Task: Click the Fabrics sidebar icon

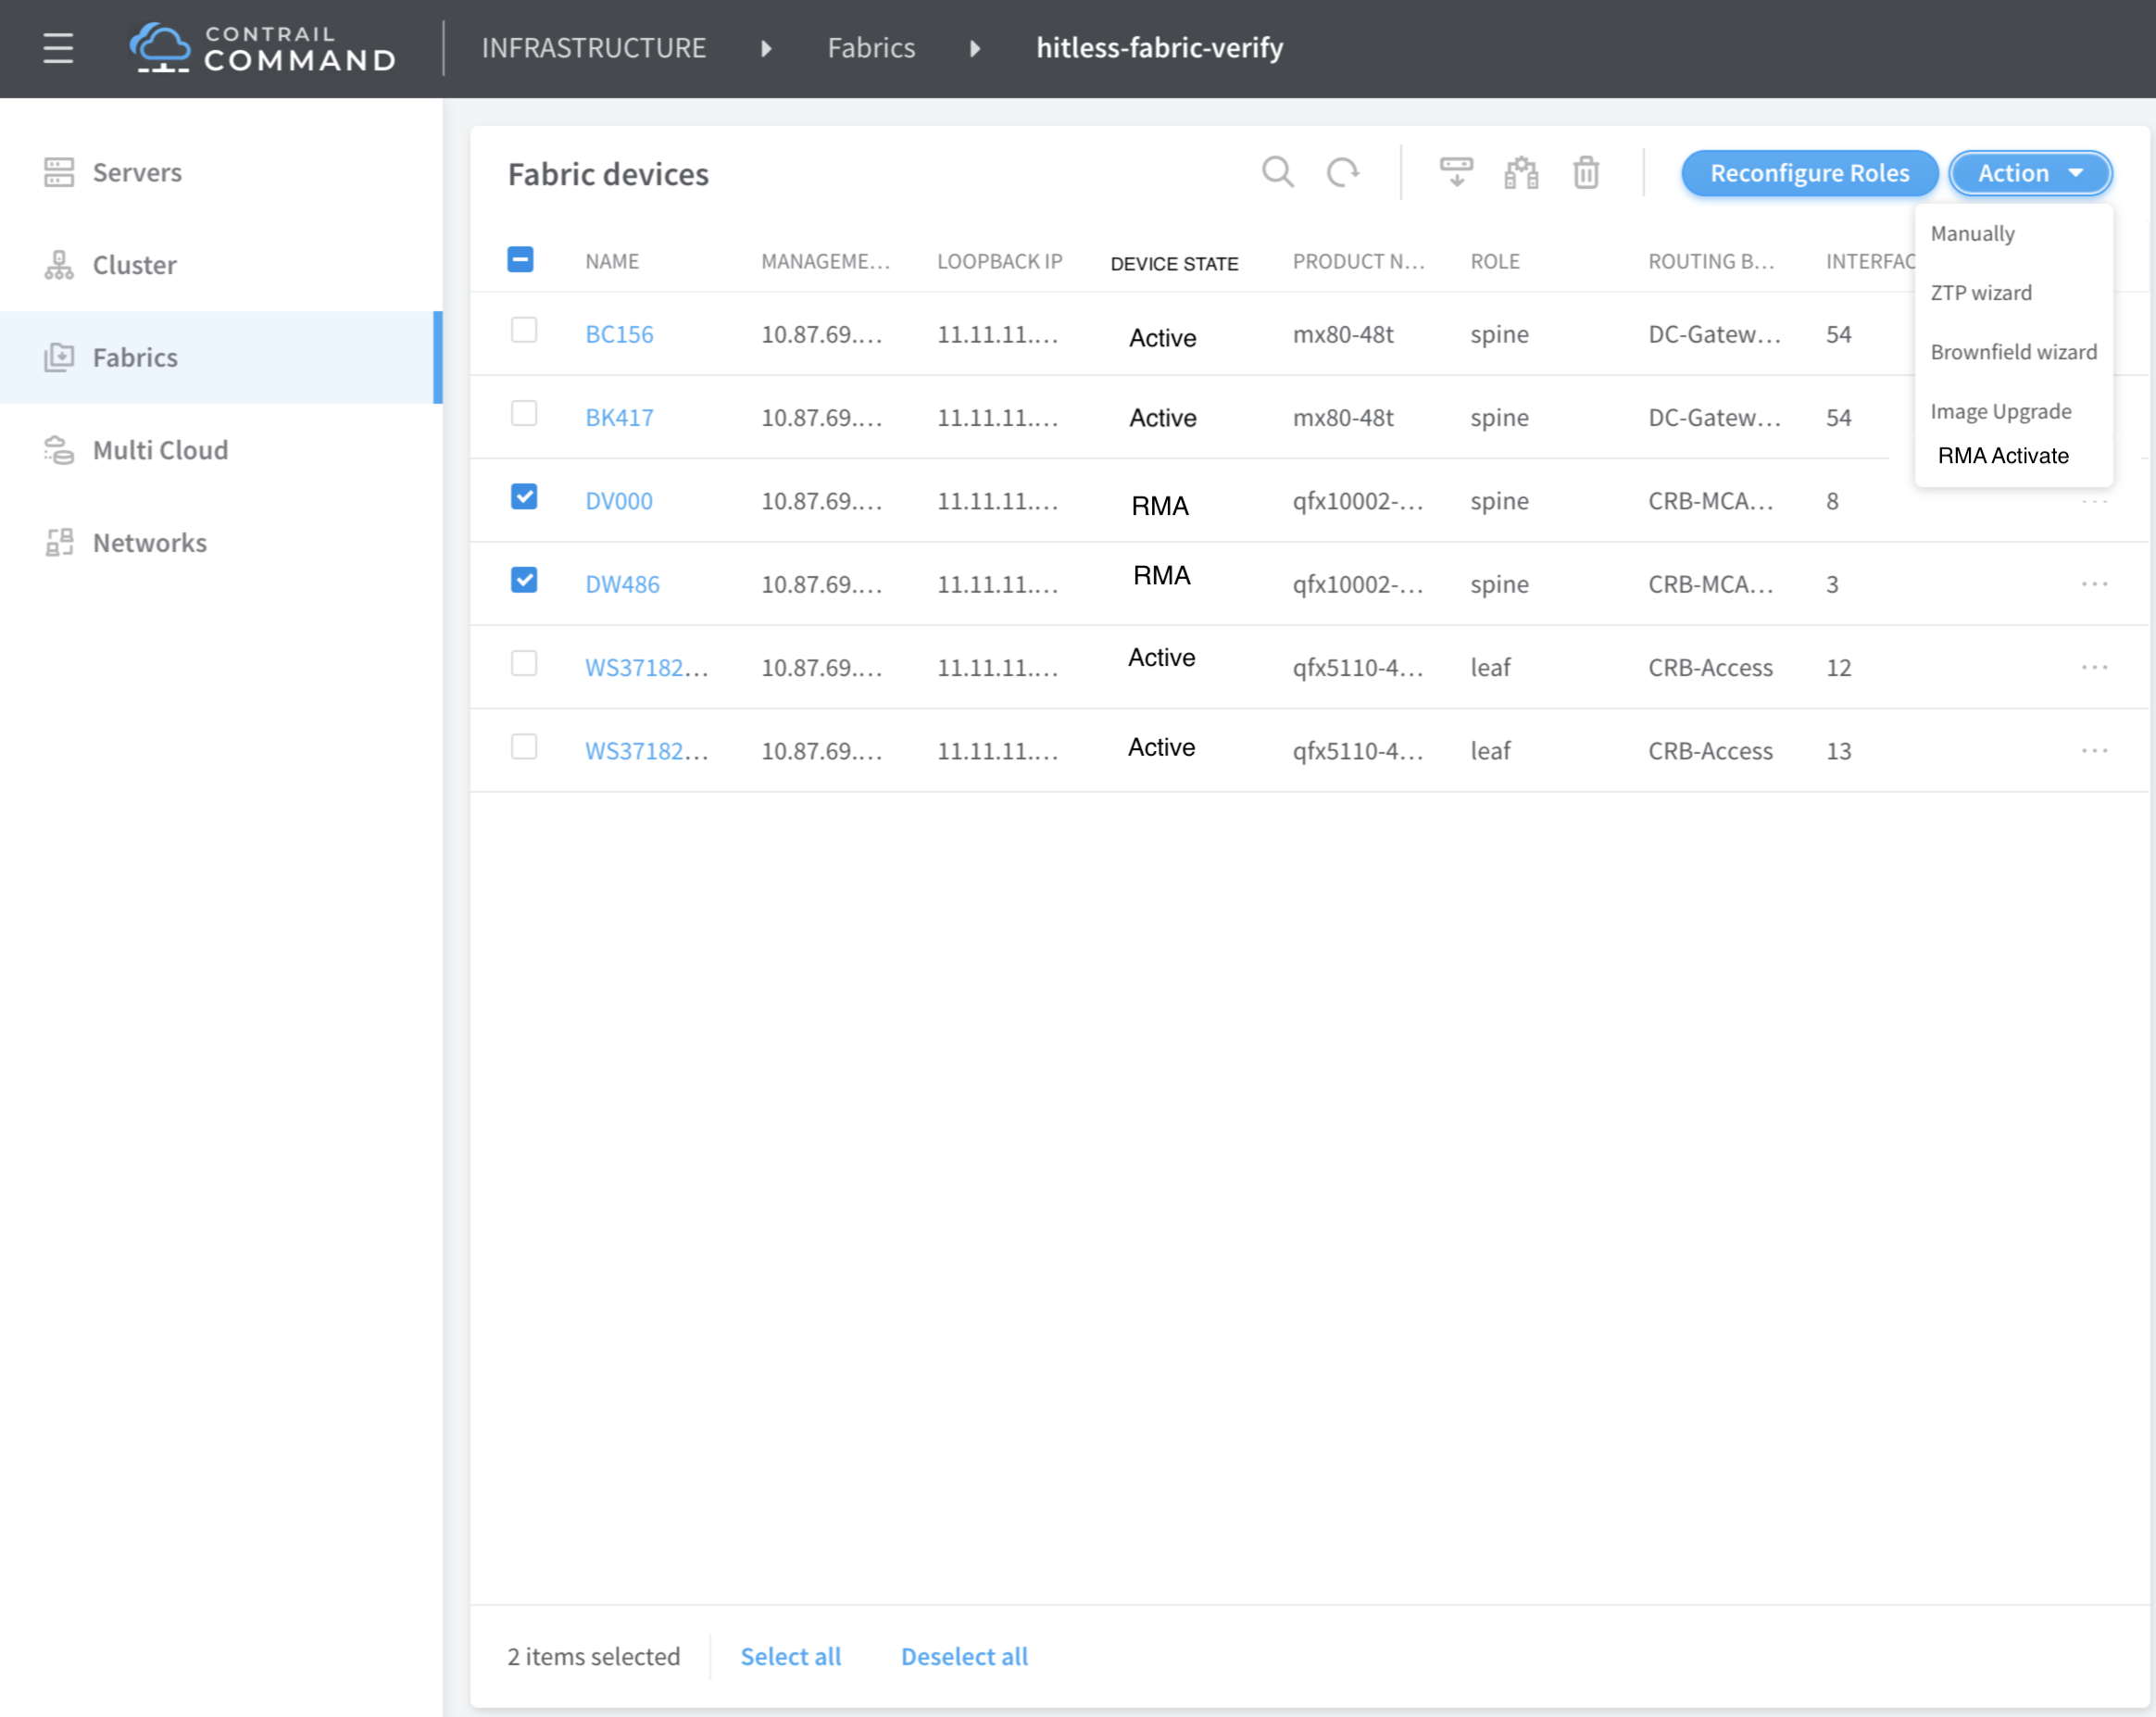Action: click(x=59, y=357)
